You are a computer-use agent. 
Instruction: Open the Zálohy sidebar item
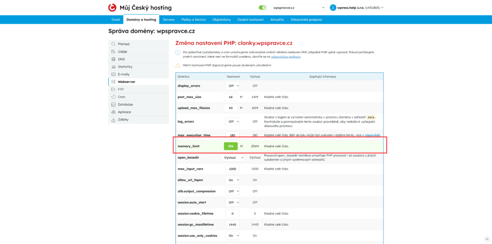pyautogui.click(x=138, y=119)
